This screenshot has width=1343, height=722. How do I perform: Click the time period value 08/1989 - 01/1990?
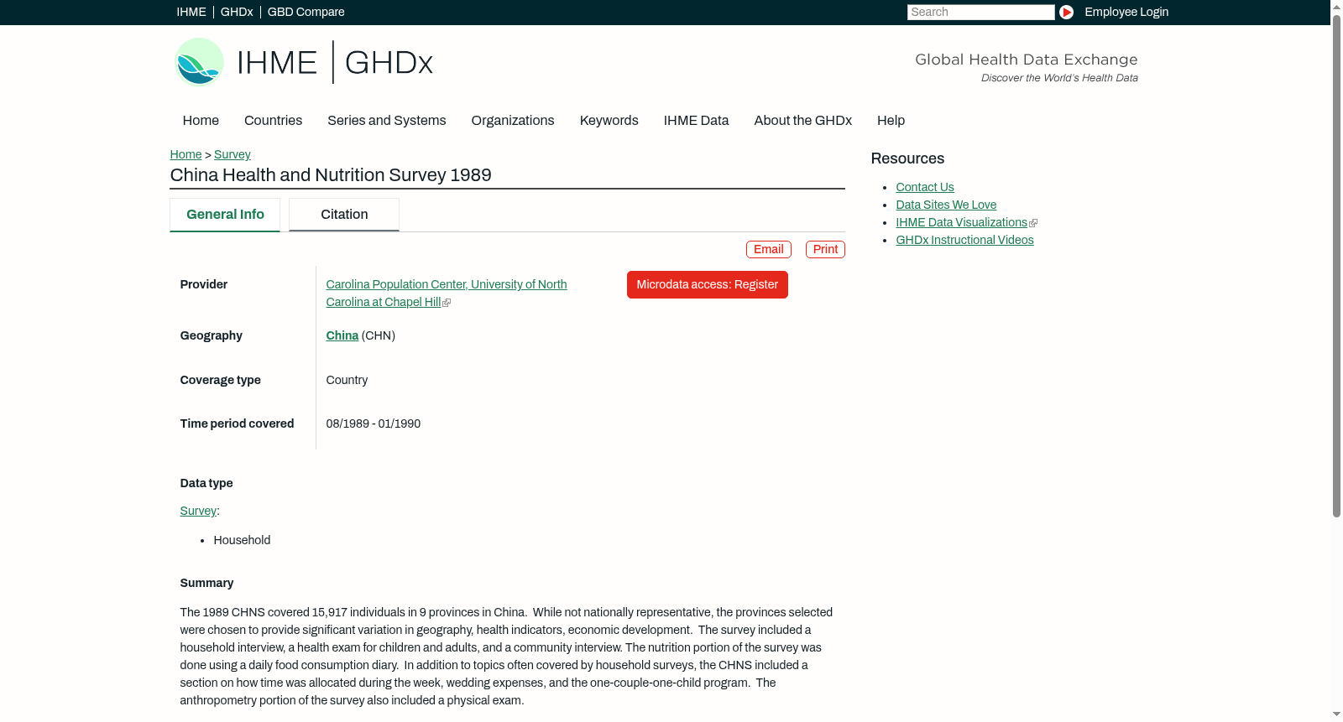pyautogui.click(x=374, y=423)
